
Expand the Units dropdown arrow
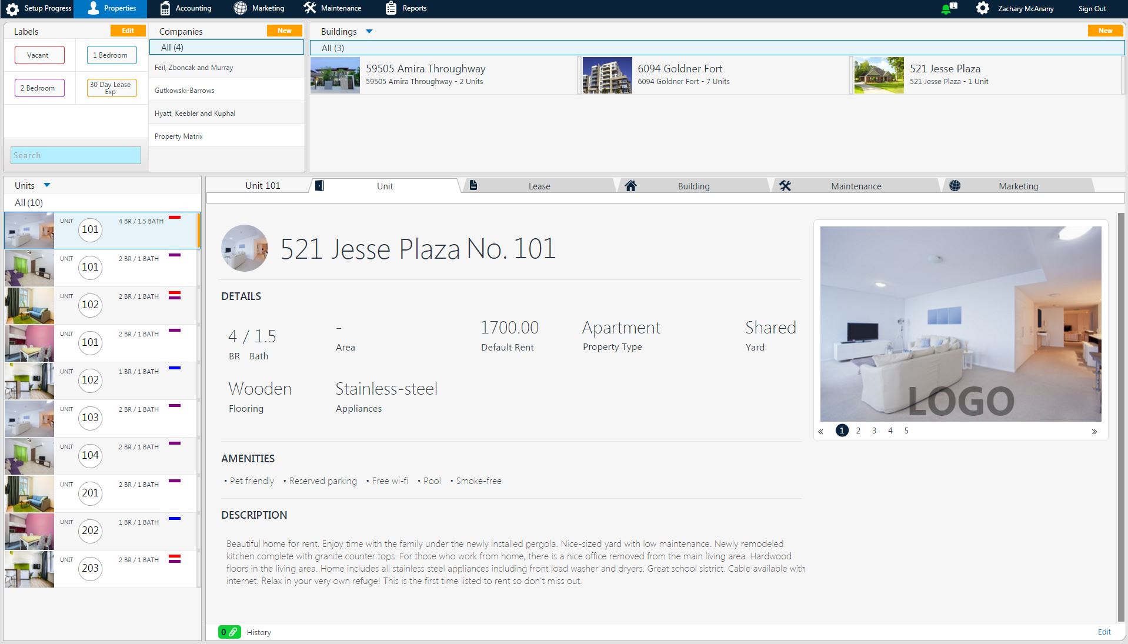(47, 185)
